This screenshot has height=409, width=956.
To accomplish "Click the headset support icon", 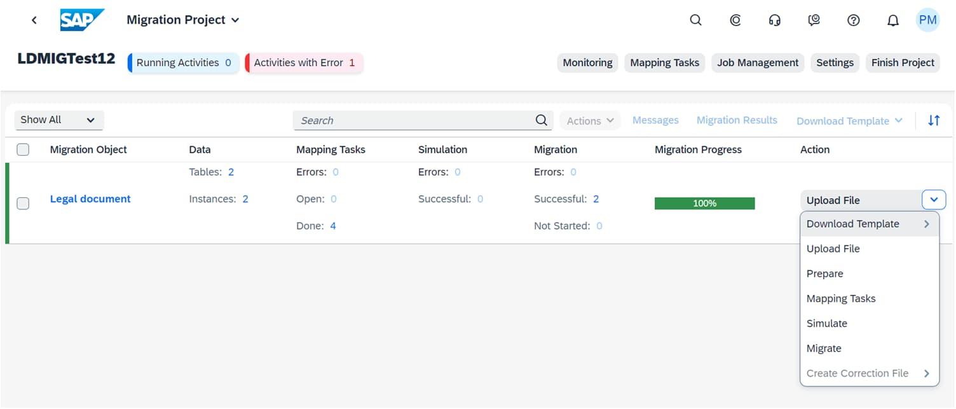I will [774, 20].
